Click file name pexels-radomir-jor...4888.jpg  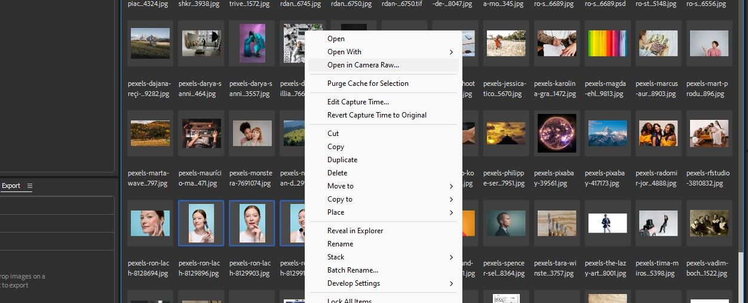[658, 178]
